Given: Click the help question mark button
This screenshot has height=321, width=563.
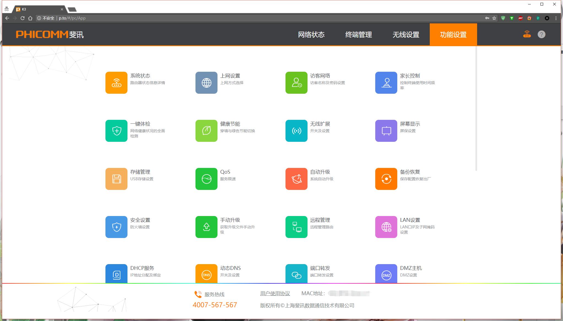Looking at the screenshot, I should [x=541, y=34].
